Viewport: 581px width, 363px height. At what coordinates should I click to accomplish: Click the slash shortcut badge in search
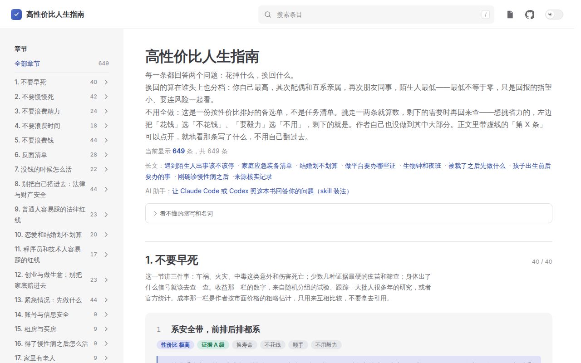[x=486, y=15]
